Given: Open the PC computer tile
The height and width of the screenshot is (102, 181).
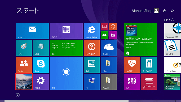Looking at the screenshot, I should [x=91, y=82].
